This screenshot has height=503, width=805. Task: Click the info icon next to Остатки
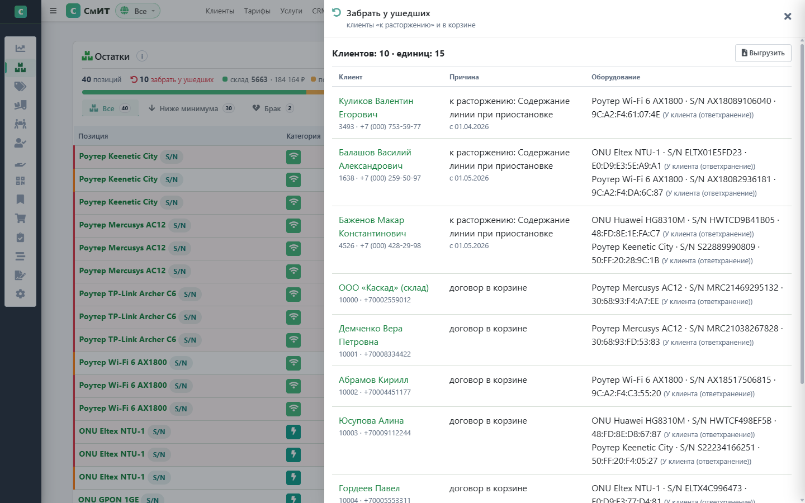[x=142, y=56]
